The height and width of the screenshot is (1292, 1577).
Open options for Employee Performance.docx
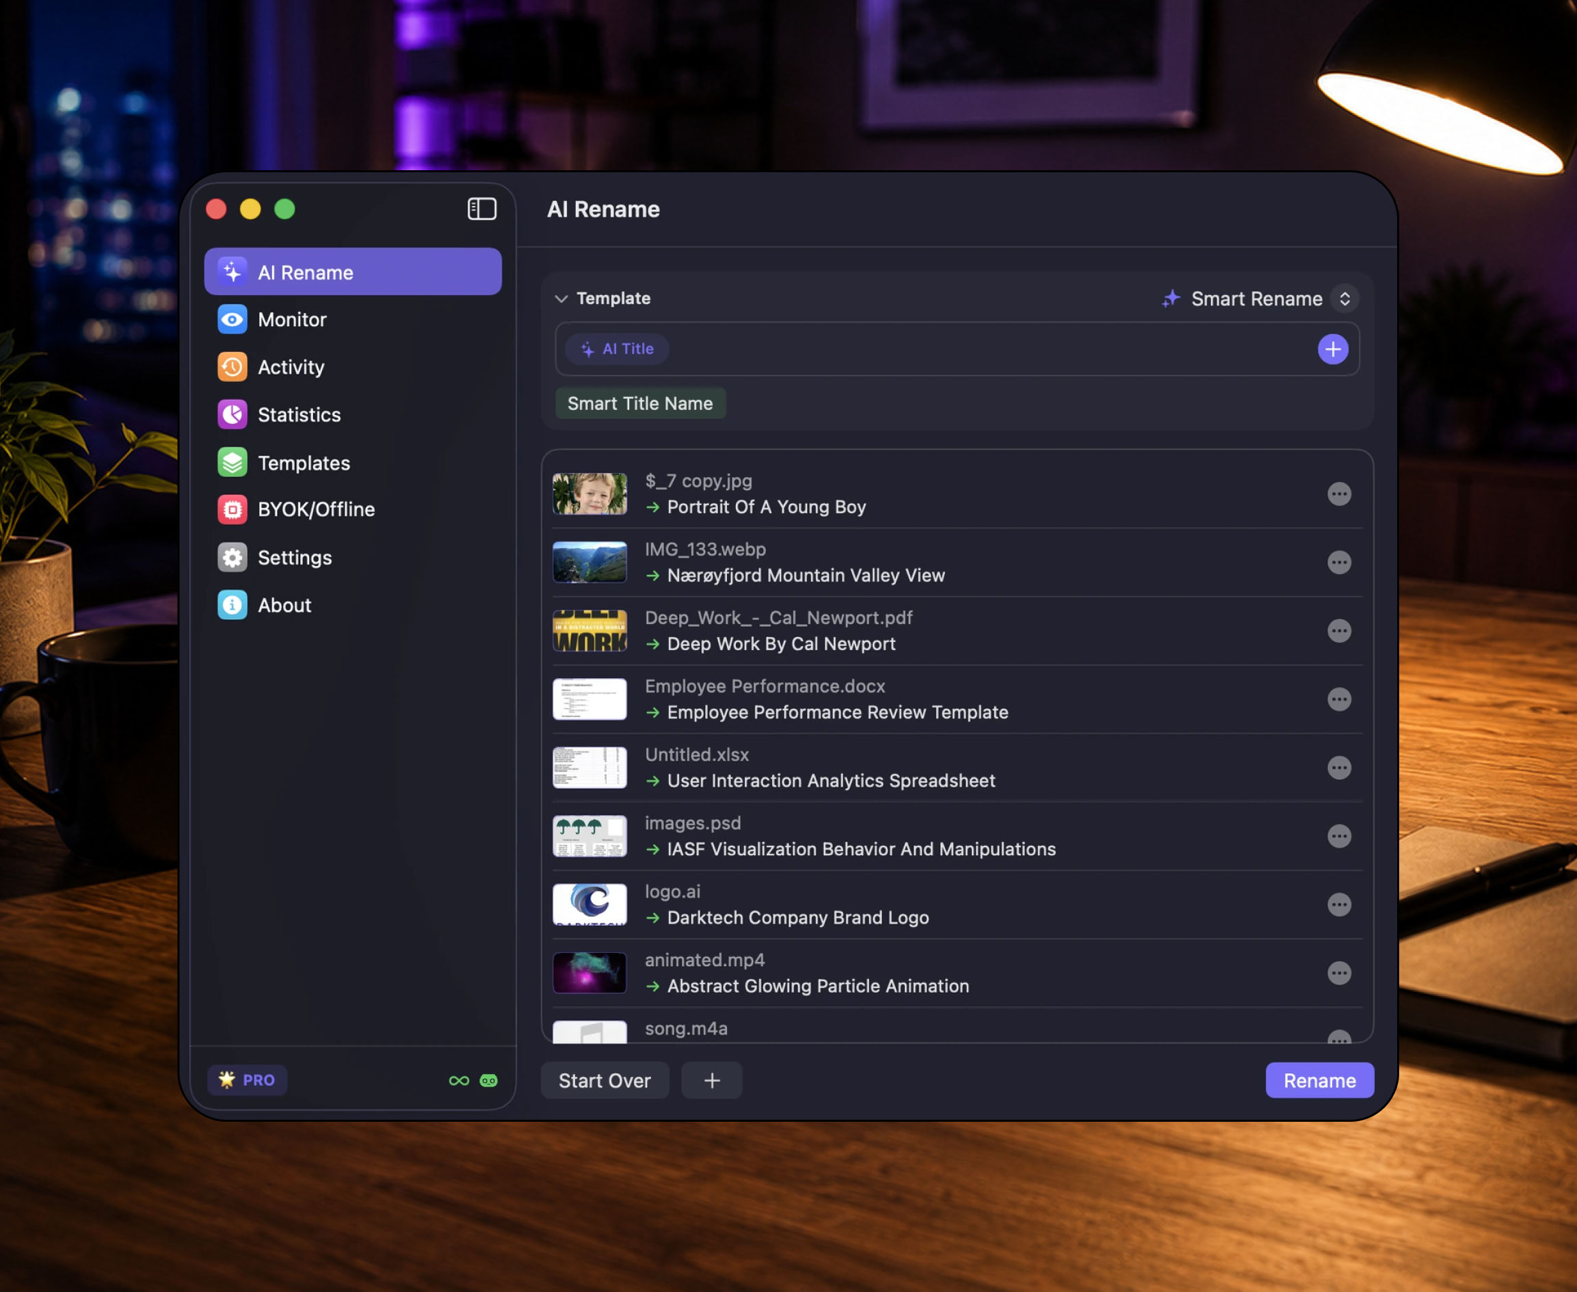(1339, 699)
